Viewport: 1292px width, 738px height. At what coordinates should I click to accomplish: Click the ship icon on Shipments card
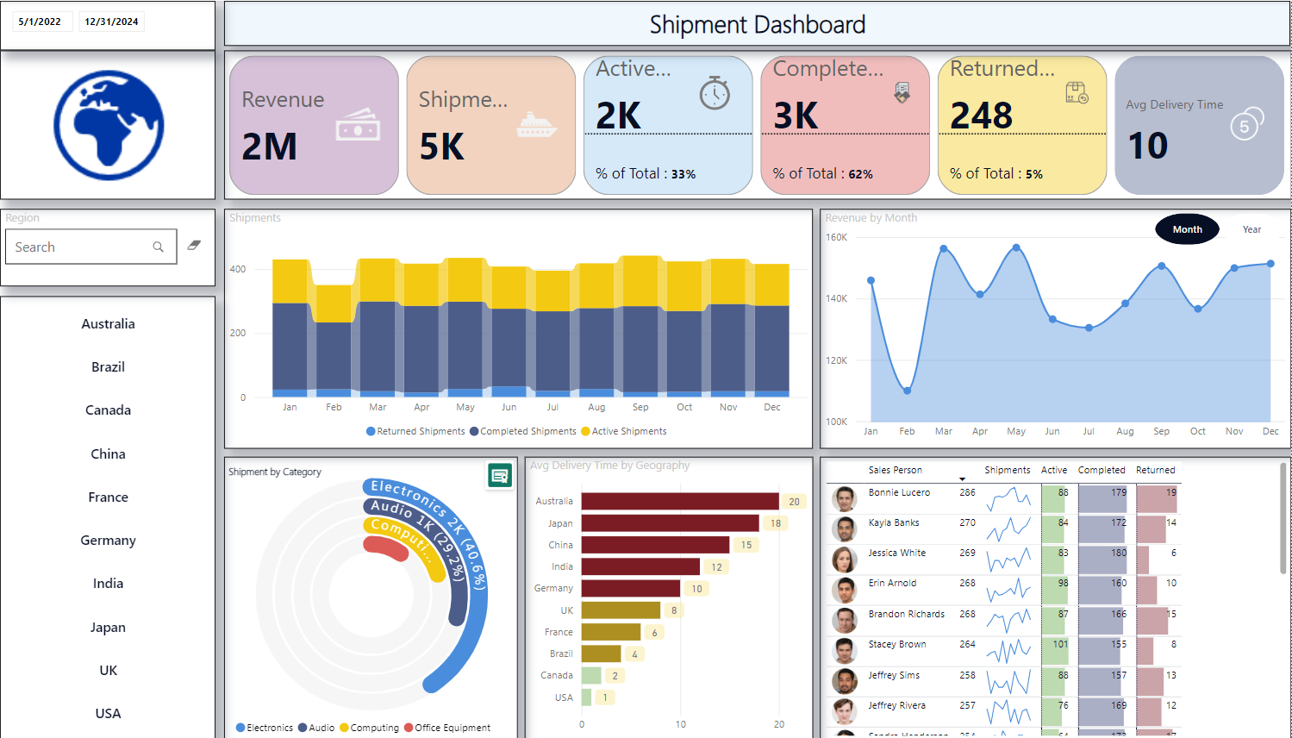(x=537, y=126)
